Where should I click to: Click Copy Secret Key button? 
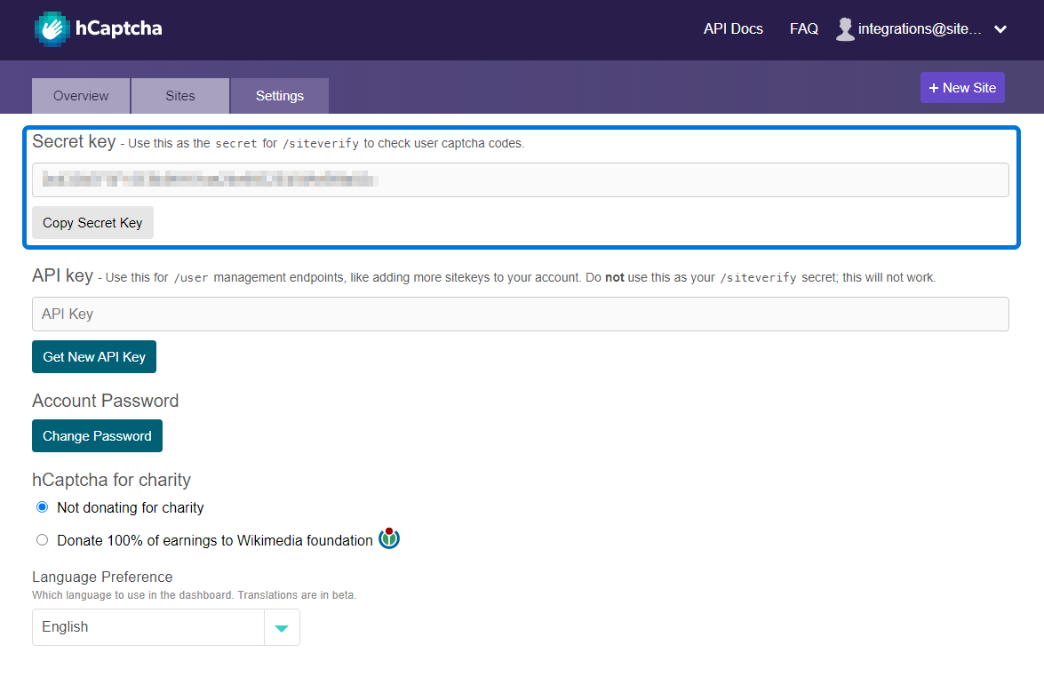(92, 222)
